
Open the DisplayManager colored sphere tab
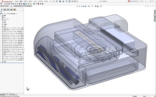pos(15,10)
